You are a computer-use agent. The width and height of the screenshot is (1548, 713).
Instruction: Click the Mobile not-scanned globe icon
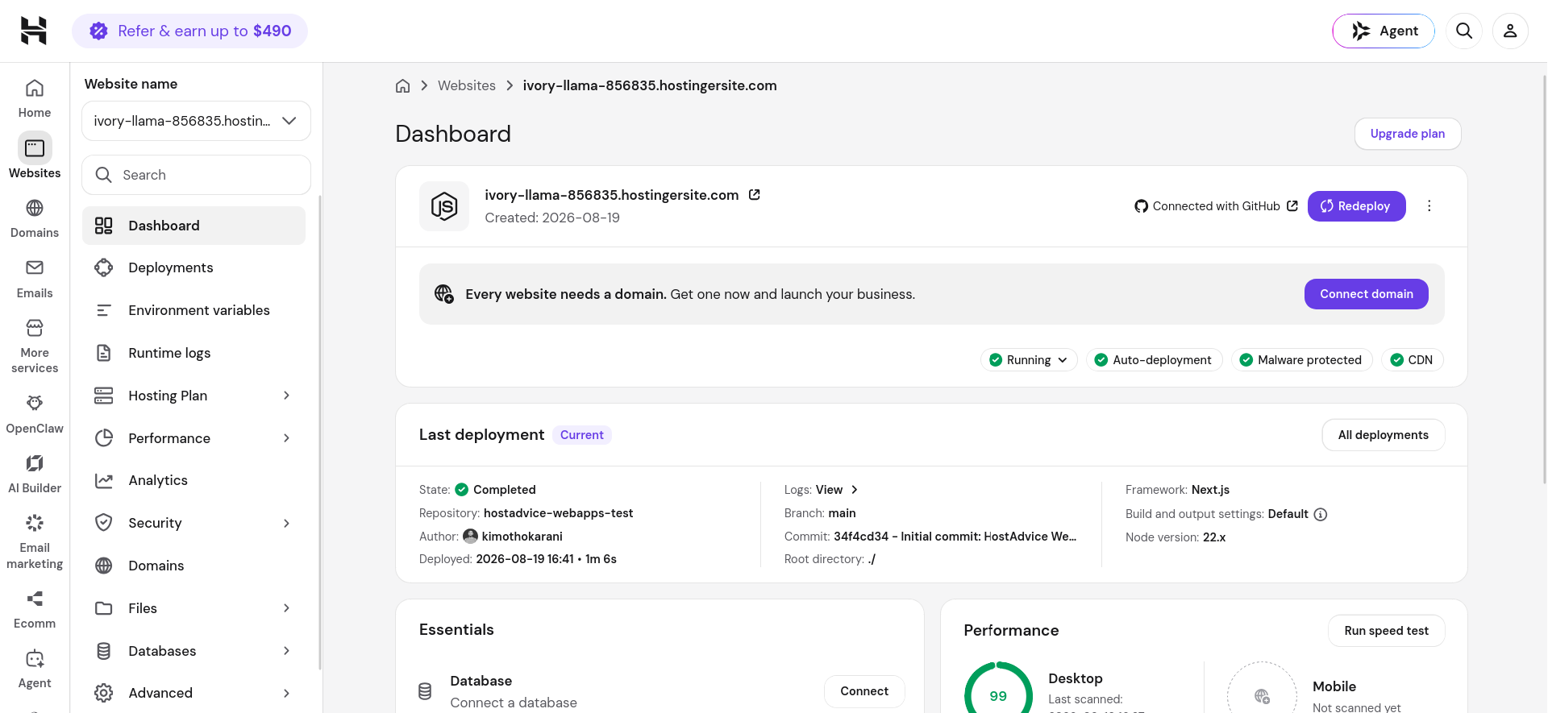point(1262,695)
